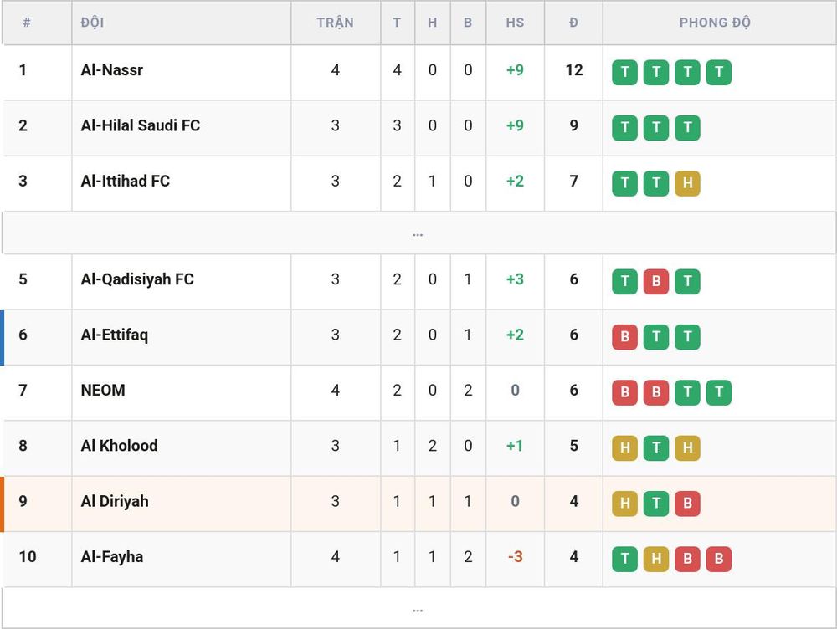Click Al Kholood's green T form badge

click(x=656, y=447)
